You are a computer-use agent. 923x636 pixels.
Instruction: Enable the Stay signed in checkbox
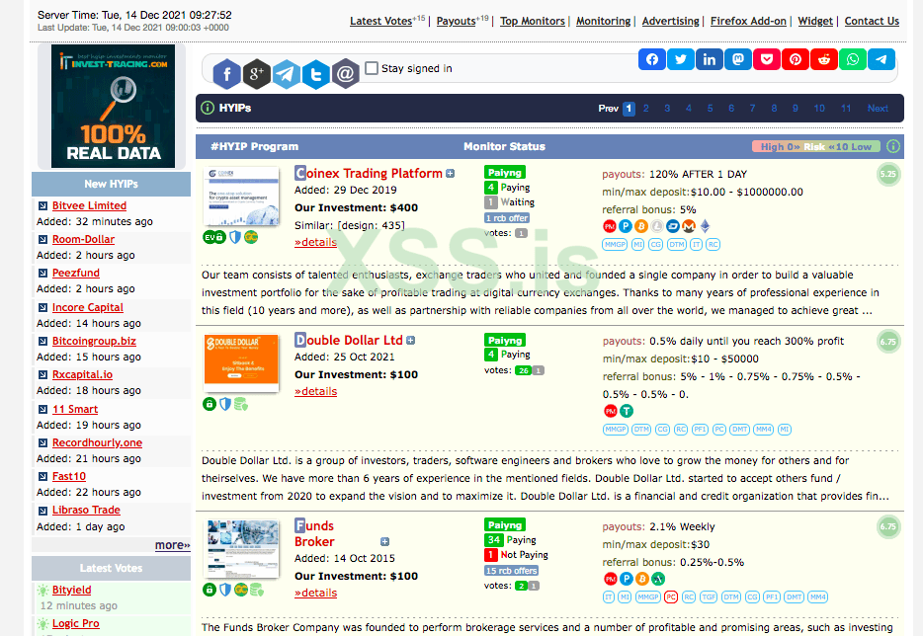click(372, 68)
